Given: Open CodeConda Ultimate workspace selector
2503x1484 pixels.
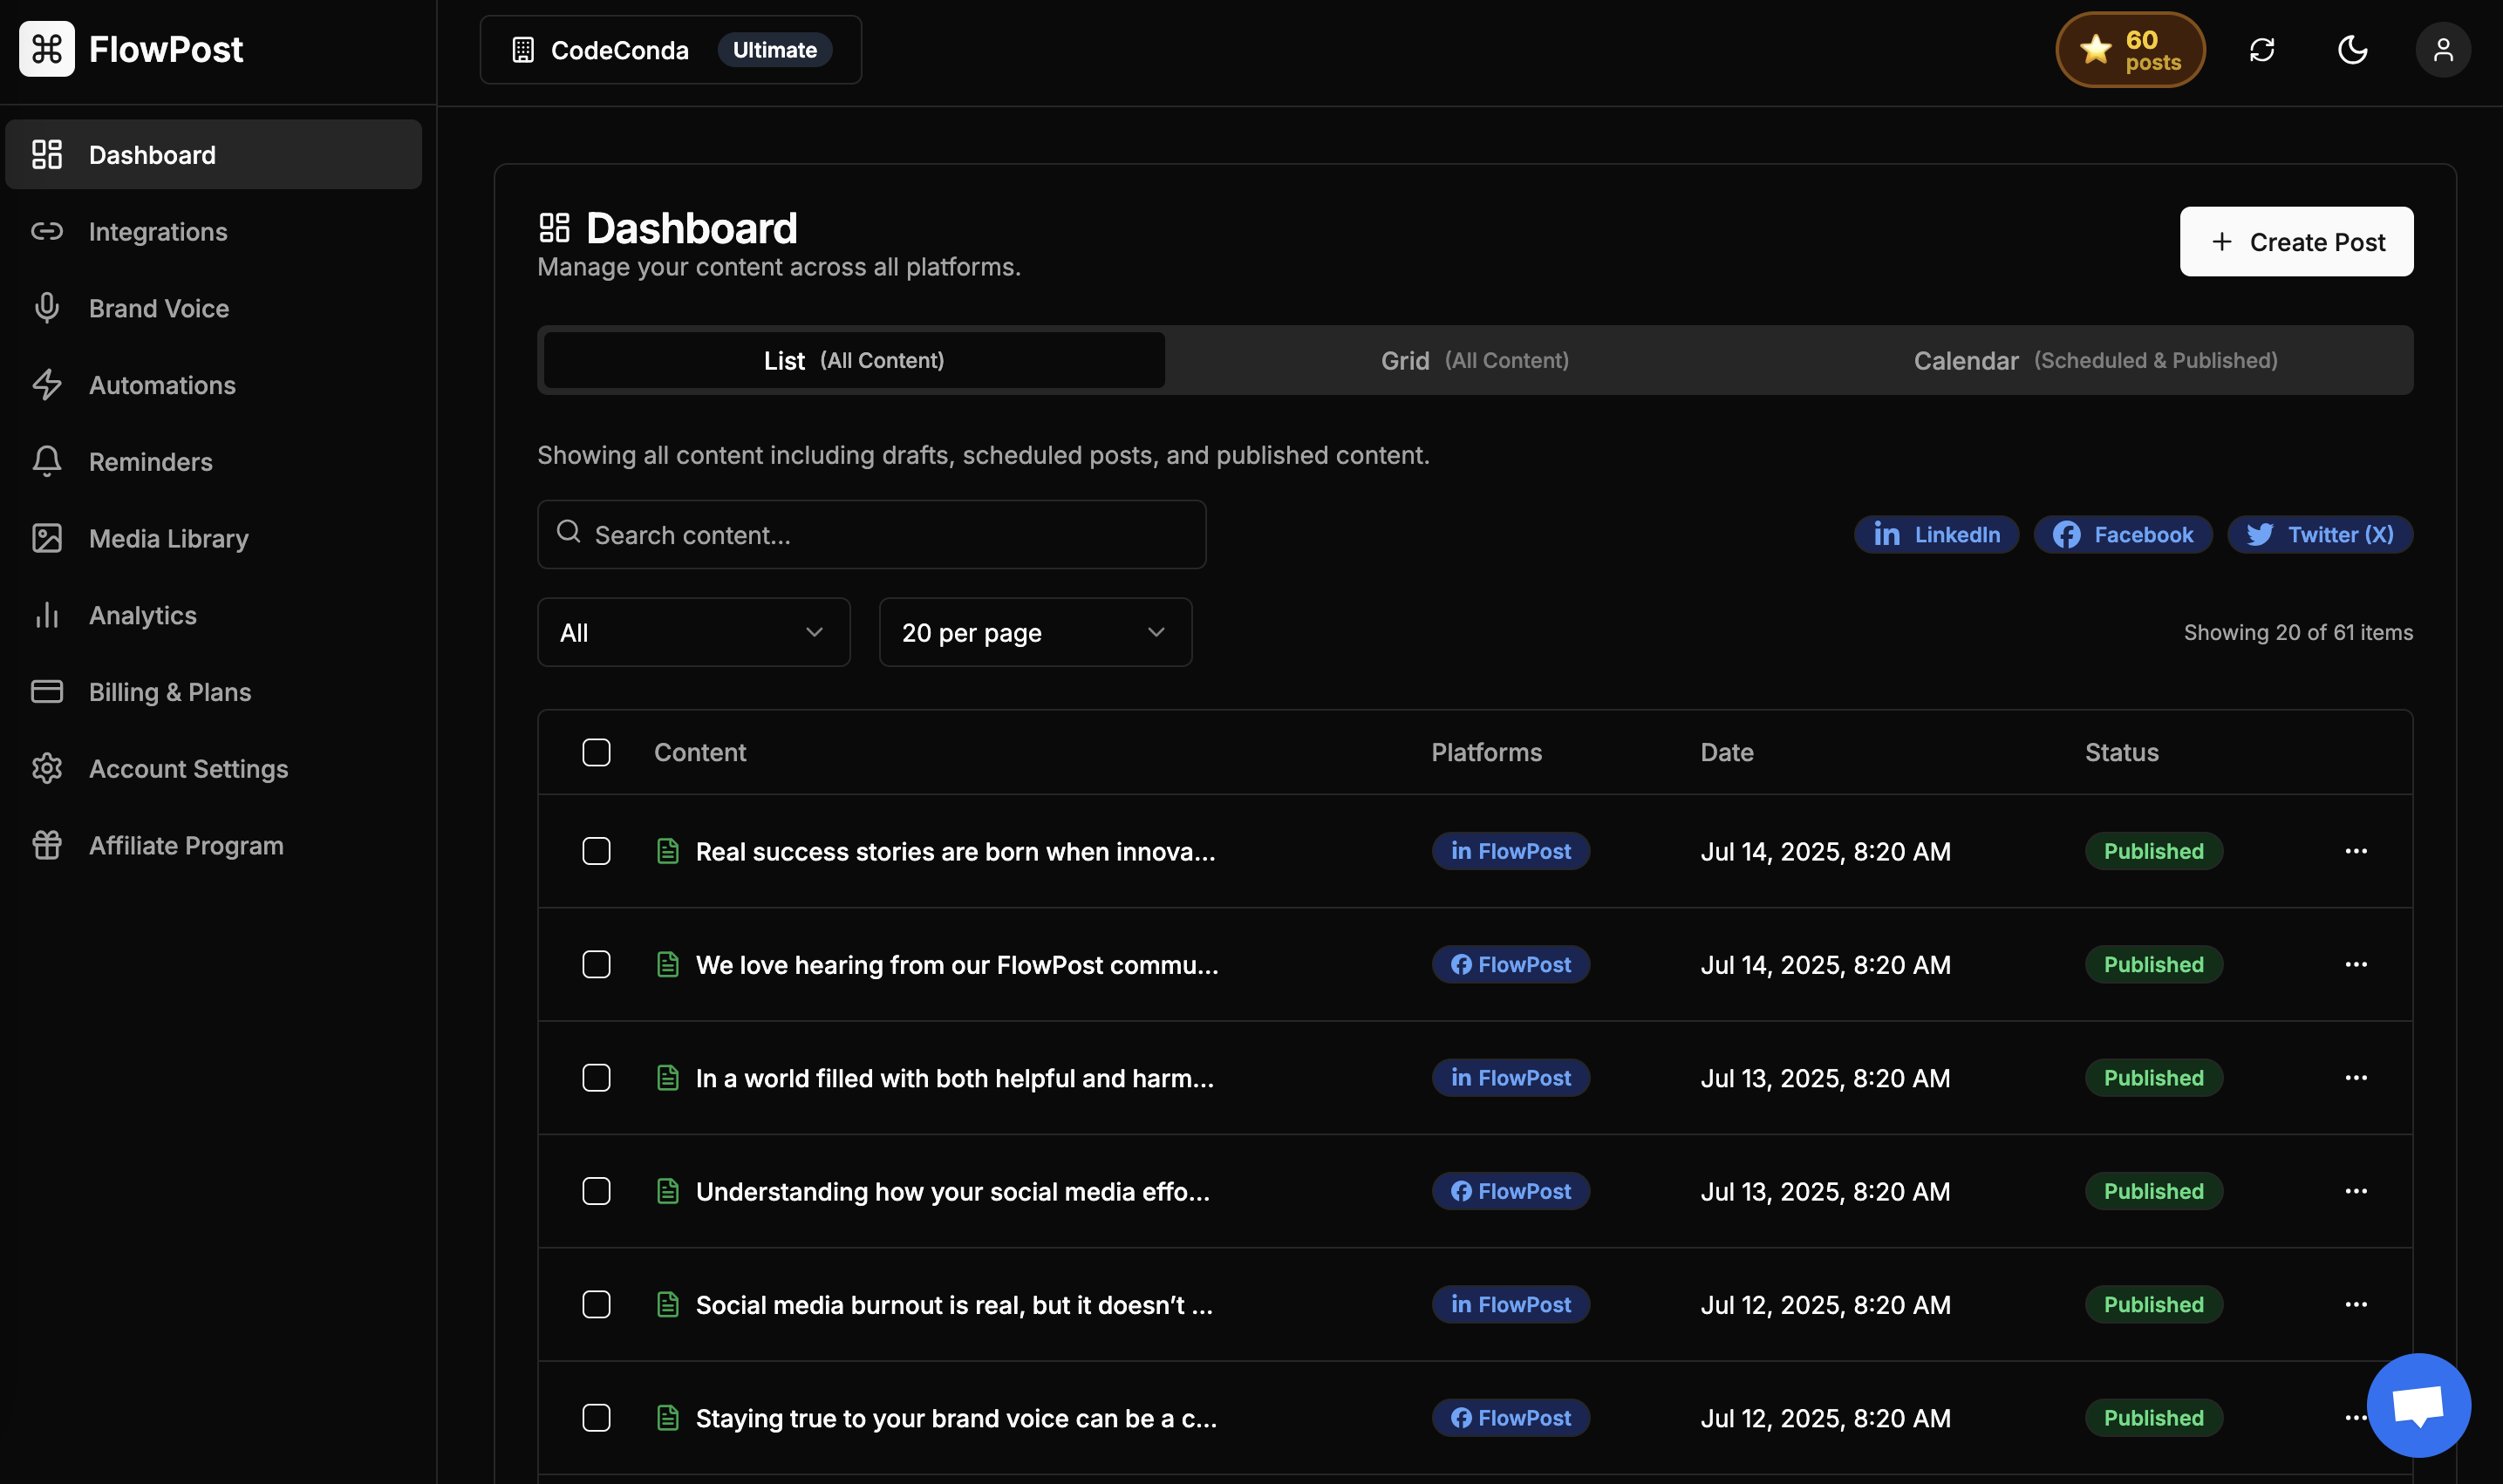Looking at the screenshot, I should point(670,49).
